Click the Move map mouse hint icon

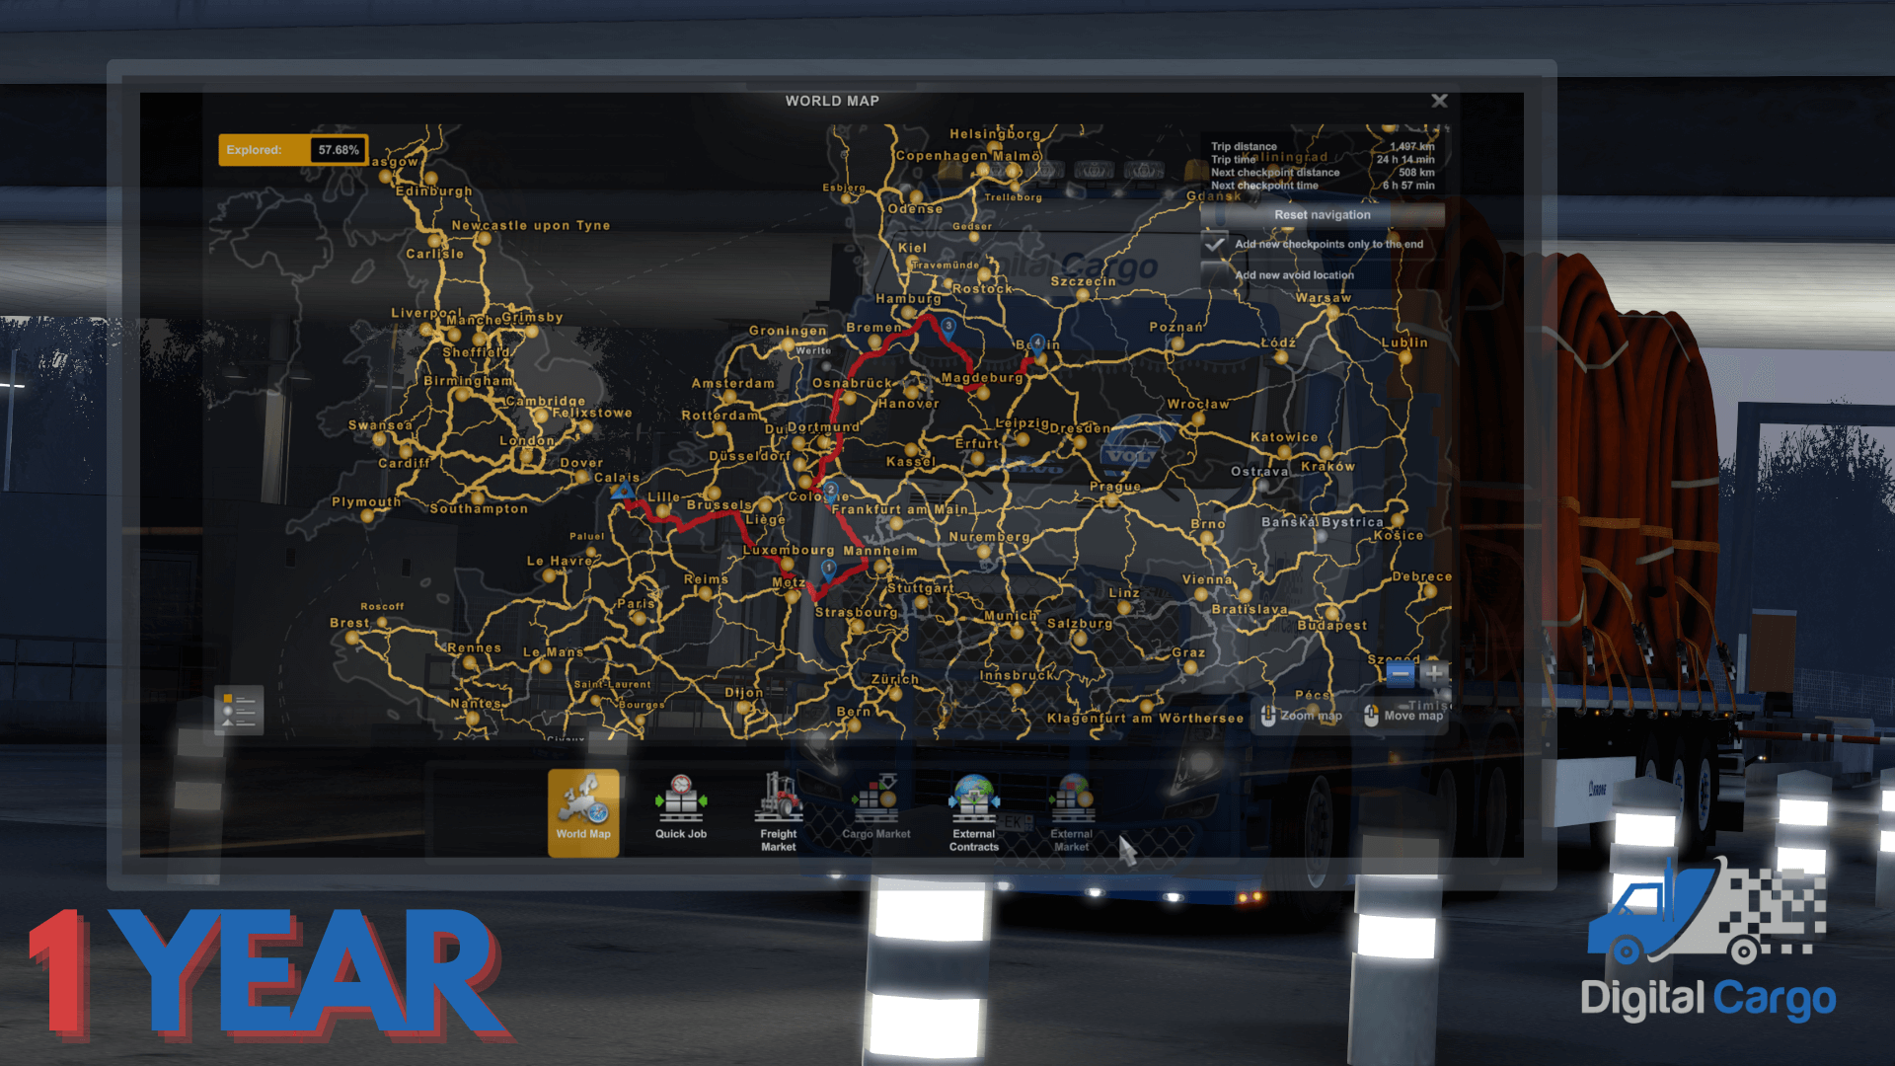point(1371,716)
